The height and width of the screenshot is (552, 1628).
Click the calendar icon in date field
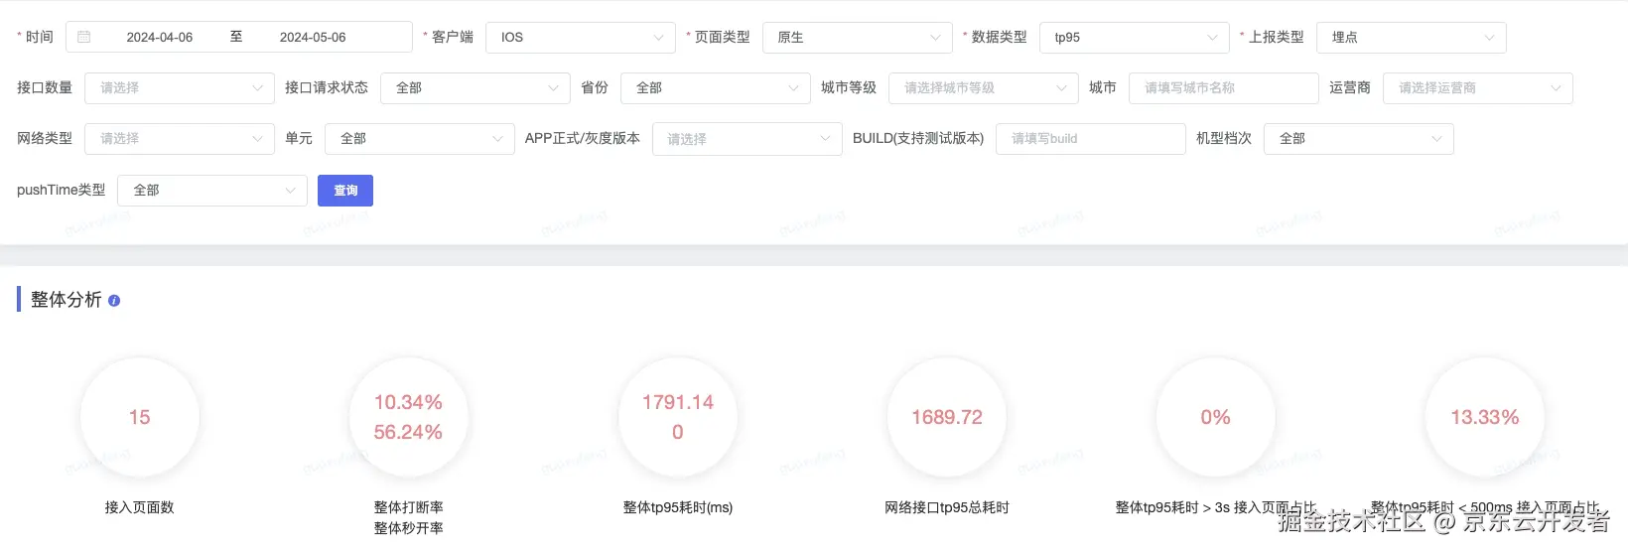[84, 37]
